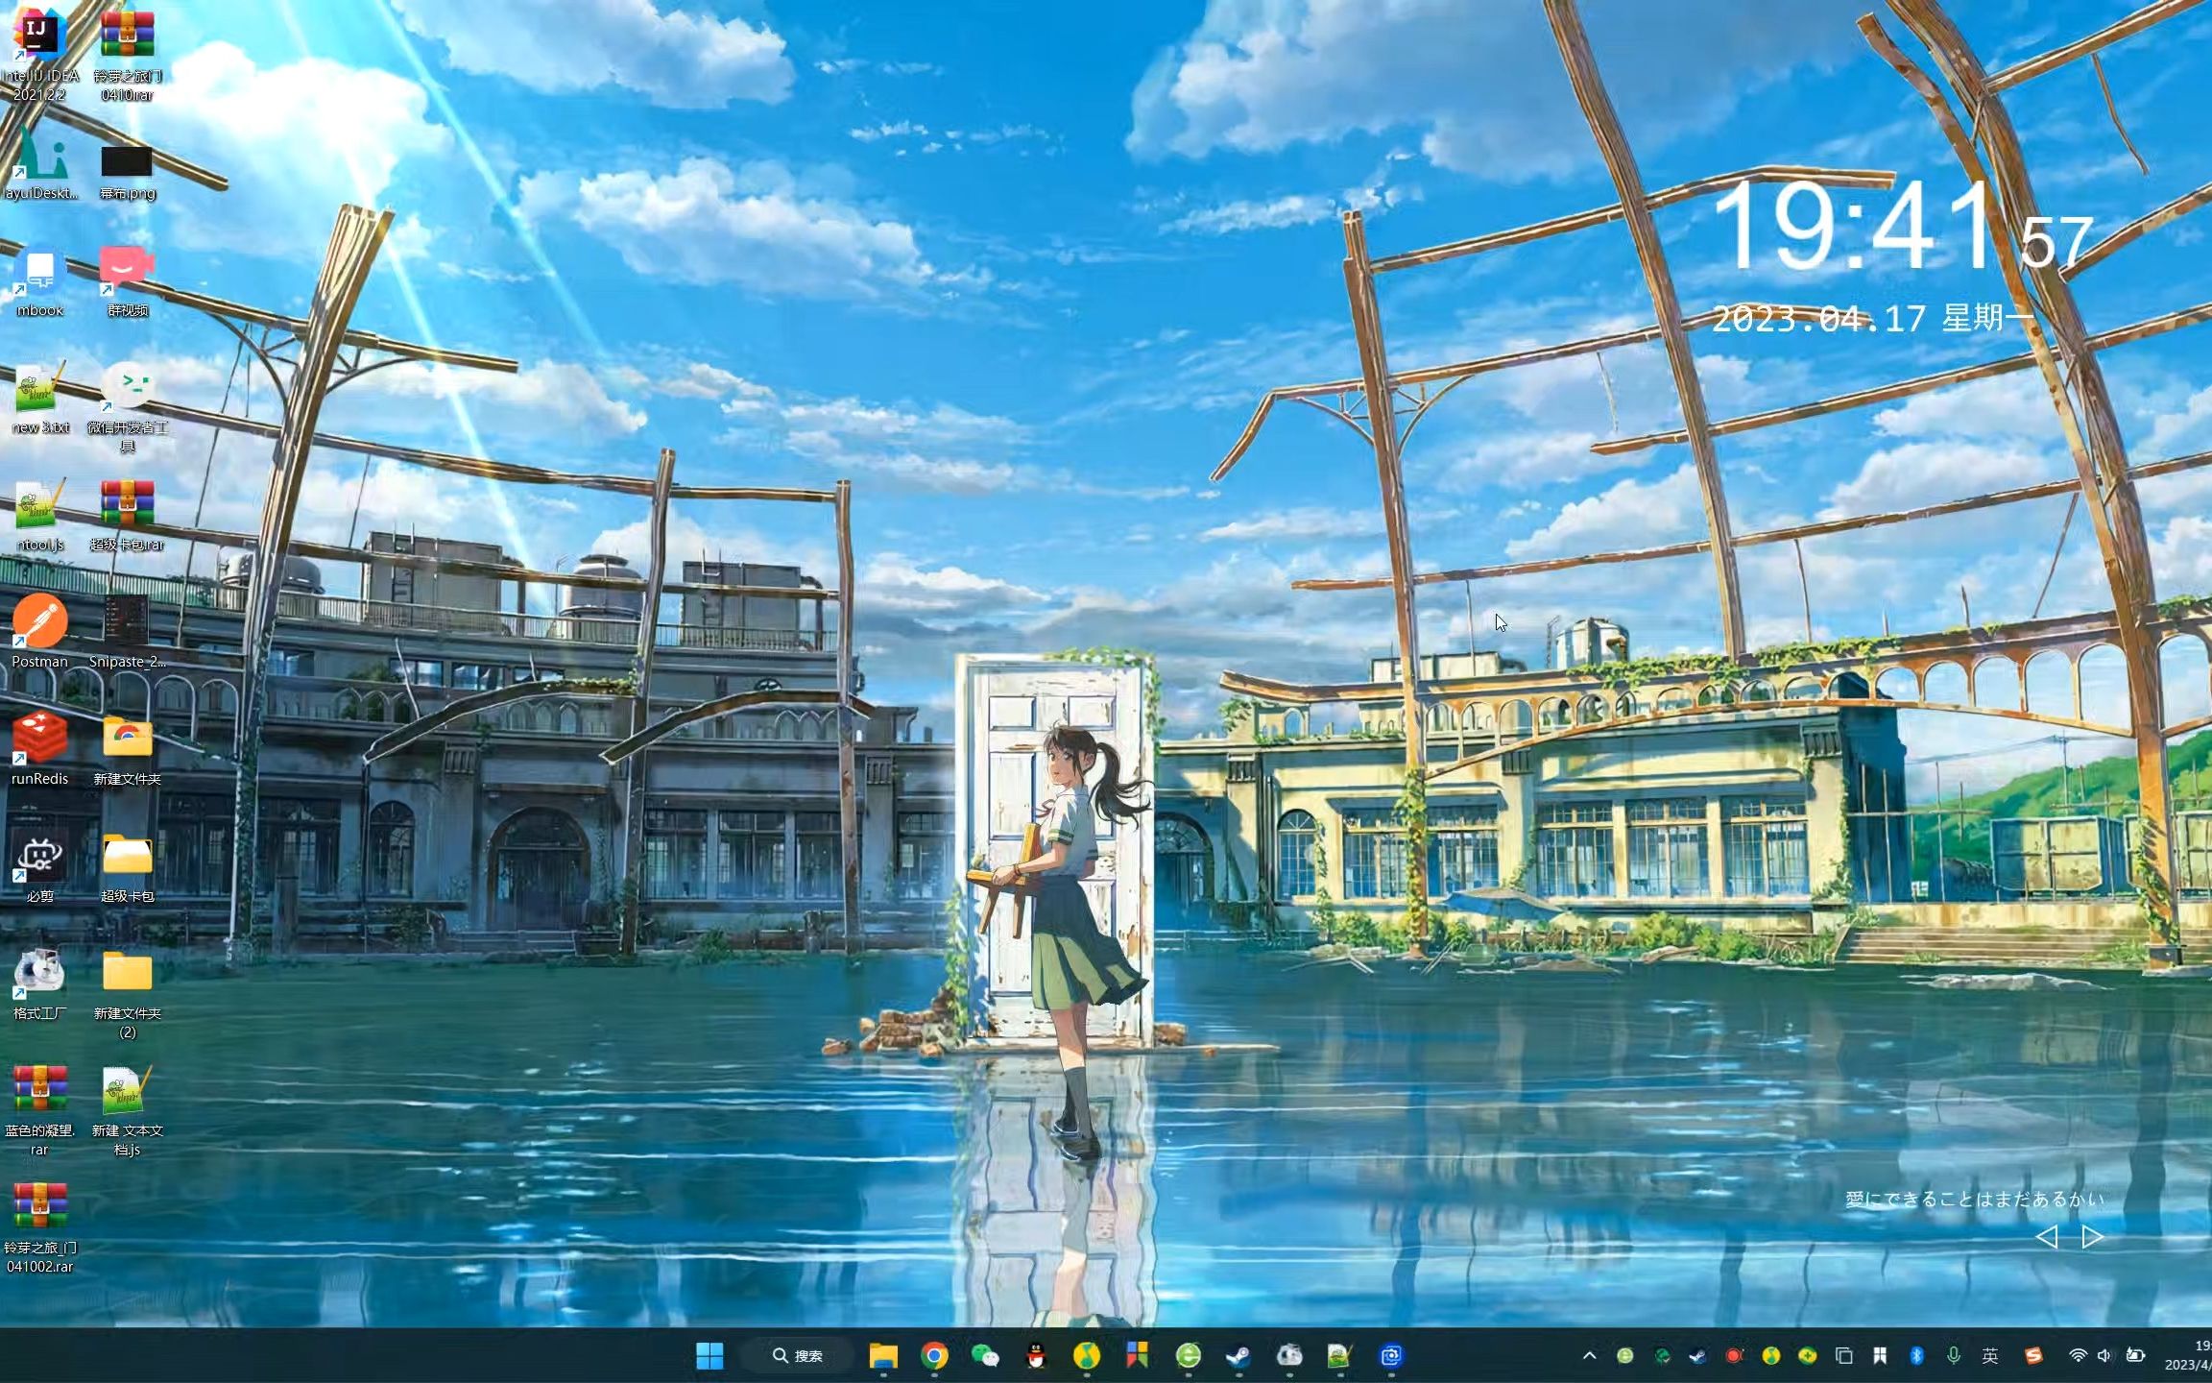
Task: Select the 蓝色的凝望.rar archive
Action: click(x=39, y=1110)
